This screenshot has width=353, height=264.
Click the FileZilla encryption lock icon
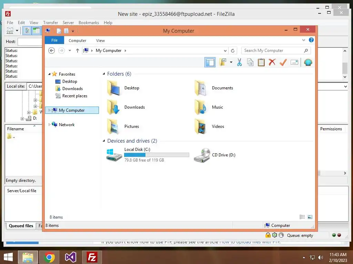tap(268, 235)
